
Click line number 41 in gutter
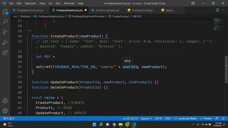click(x=20, y=98)
